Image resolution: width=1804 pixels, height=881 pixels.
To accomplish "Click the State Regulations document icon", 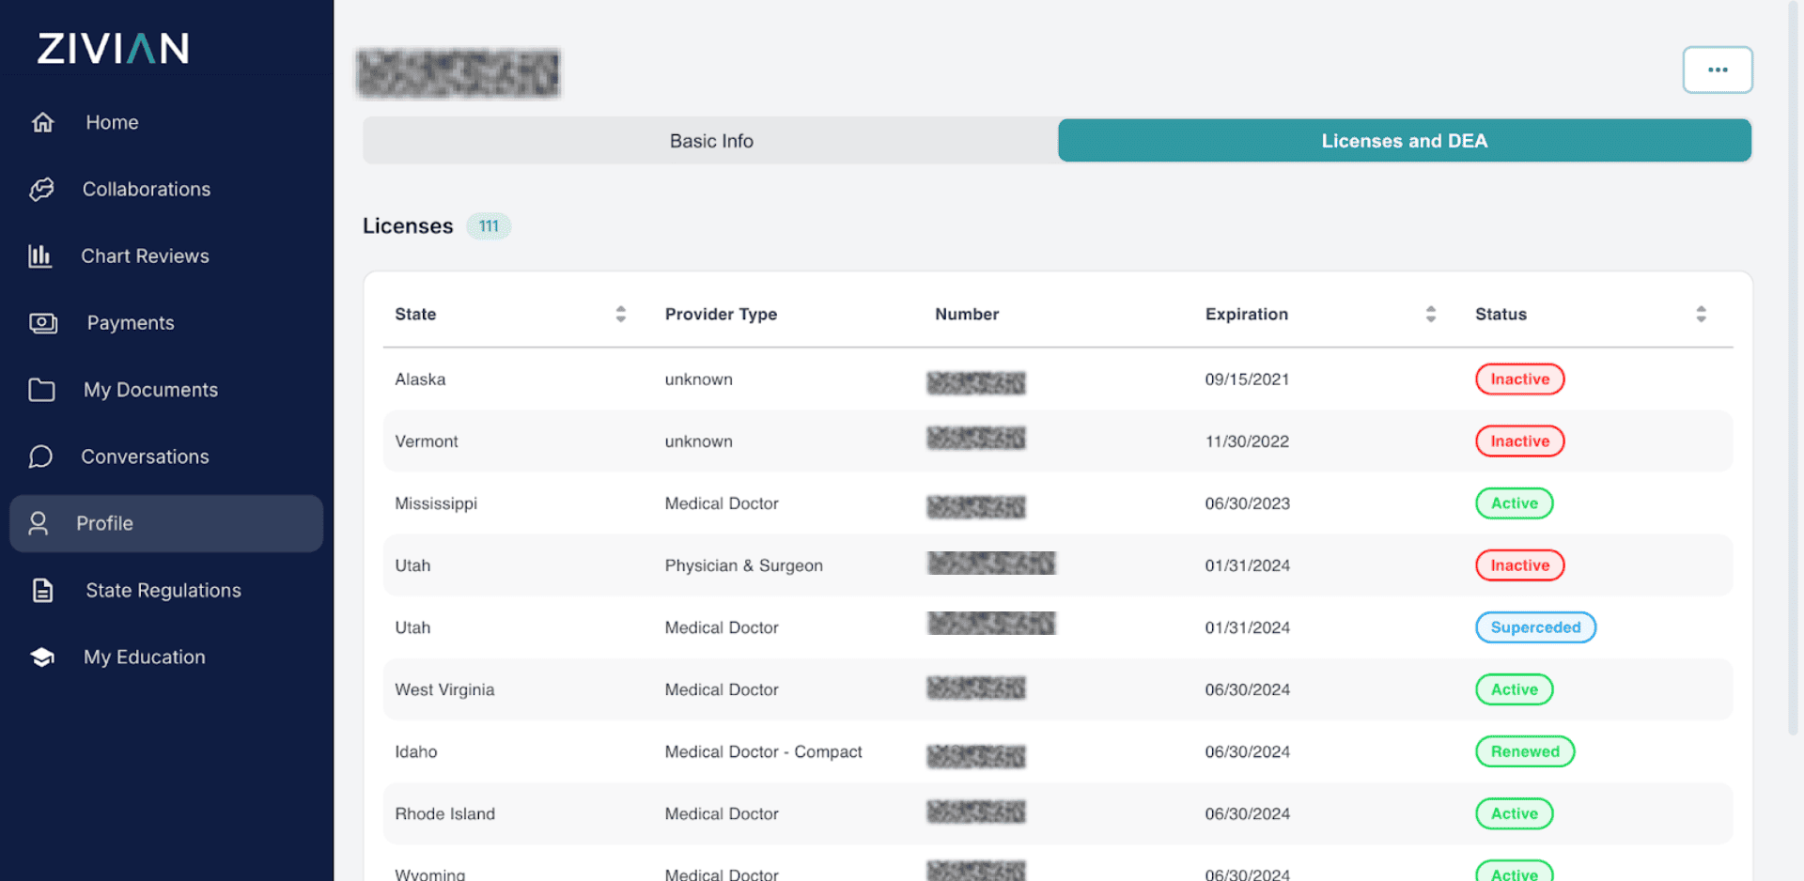I will tap(43, 591).
